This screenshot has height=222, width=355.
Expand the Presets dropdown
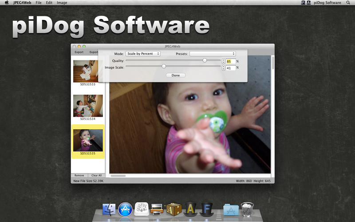pyautogui.click(x=212, y=54)
